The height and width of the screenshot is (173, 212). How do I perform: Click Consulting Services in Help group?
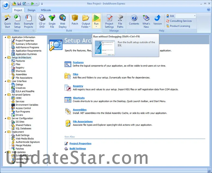(x=179, y=21)
